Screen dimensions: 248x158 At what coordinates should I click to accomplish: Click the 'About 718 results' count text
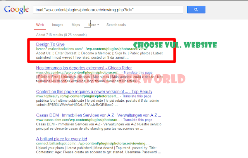coord(61,35)
